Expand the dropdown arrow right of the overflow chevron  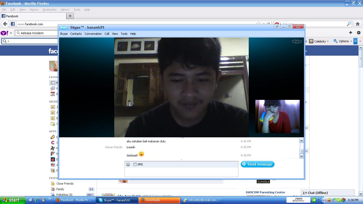coord(360,41)
